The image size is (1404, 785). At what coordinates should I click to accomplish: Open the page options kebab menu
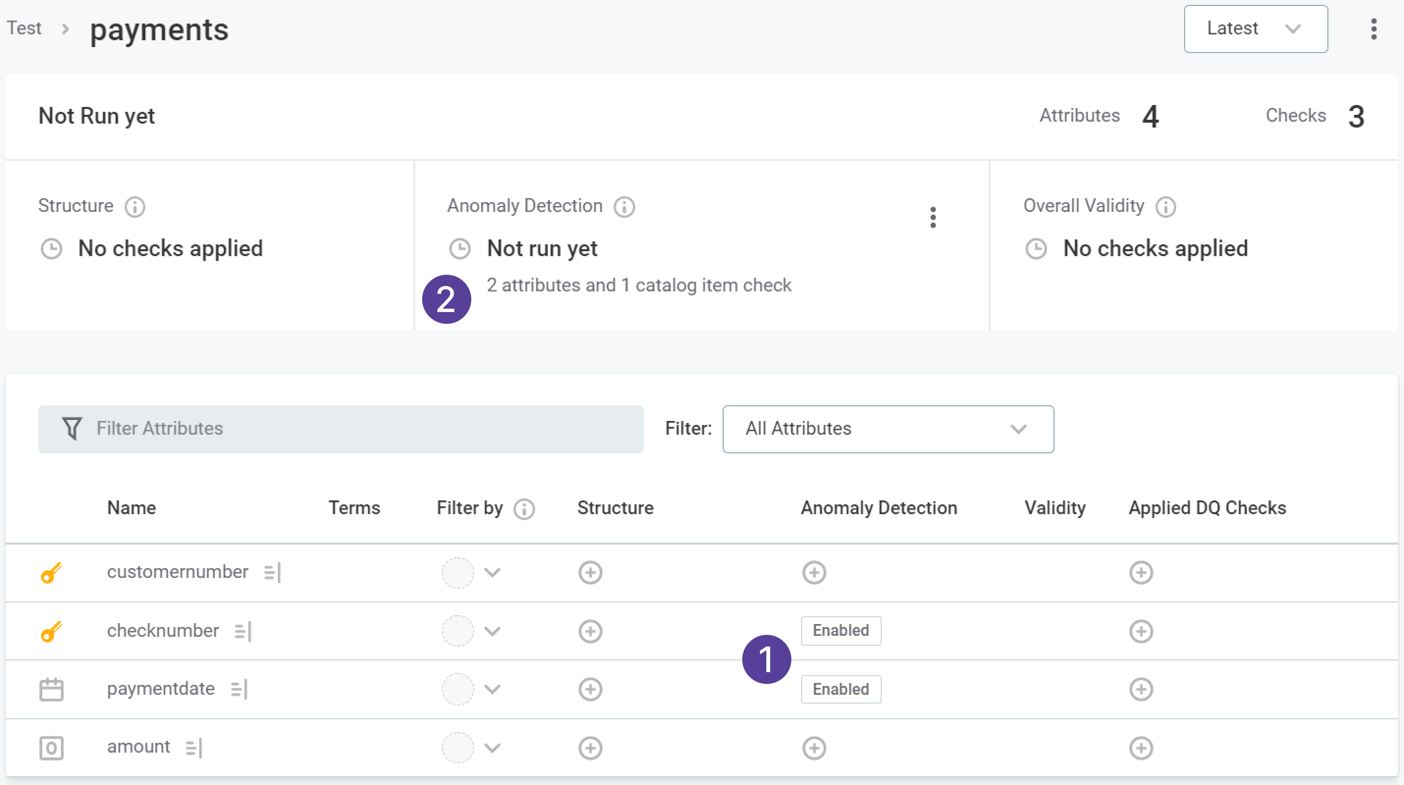pos(1374,29)
